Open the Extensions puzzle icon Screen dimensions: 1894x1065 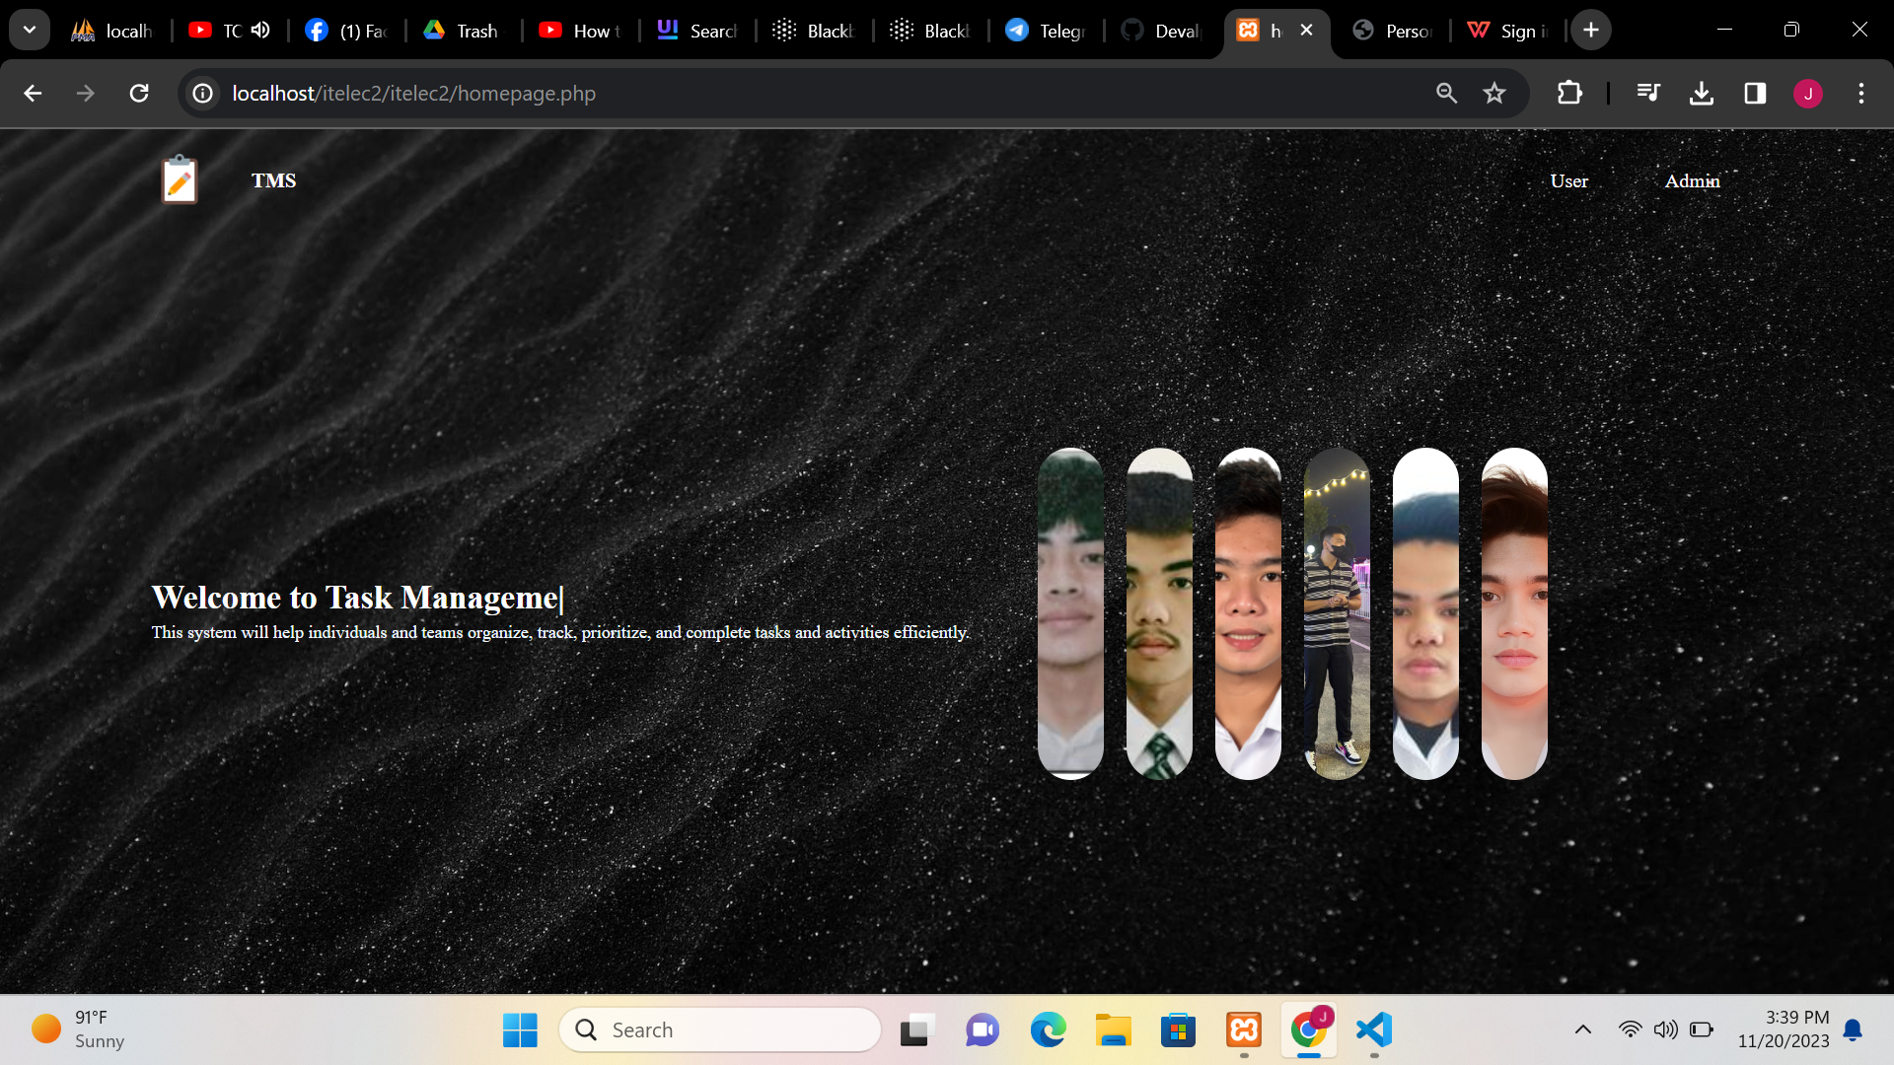pos(1569,94)
